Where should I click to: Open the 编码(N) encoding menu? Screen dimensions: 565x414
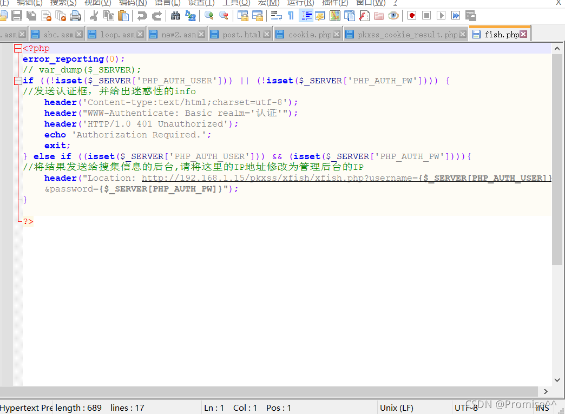pyautogui.click(x=133, y=3)
